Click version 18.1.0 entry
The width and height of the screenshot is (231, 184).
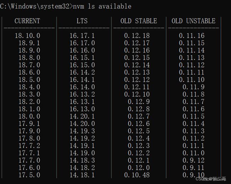pyautogui.click(x=29, y=109)
